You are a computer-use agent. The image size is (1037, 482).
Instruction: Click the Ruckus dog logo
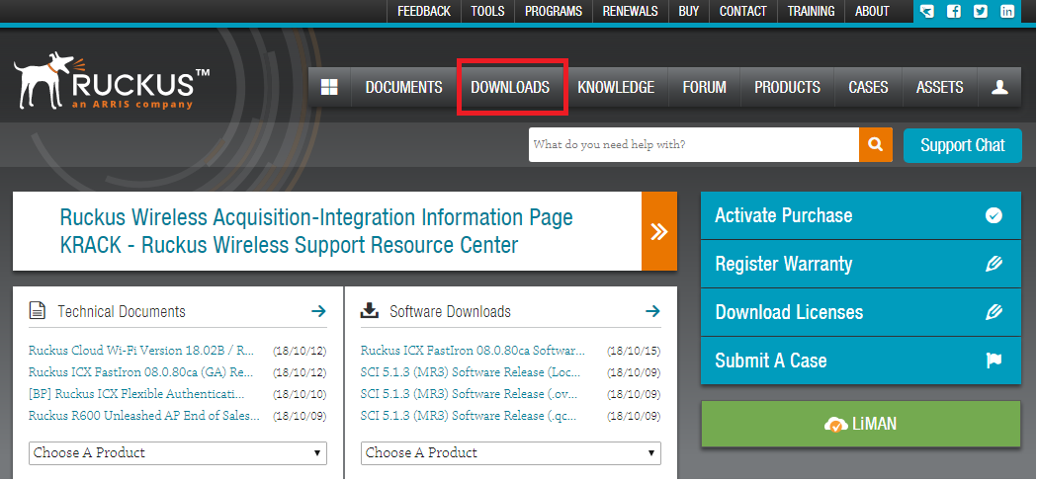111,81
